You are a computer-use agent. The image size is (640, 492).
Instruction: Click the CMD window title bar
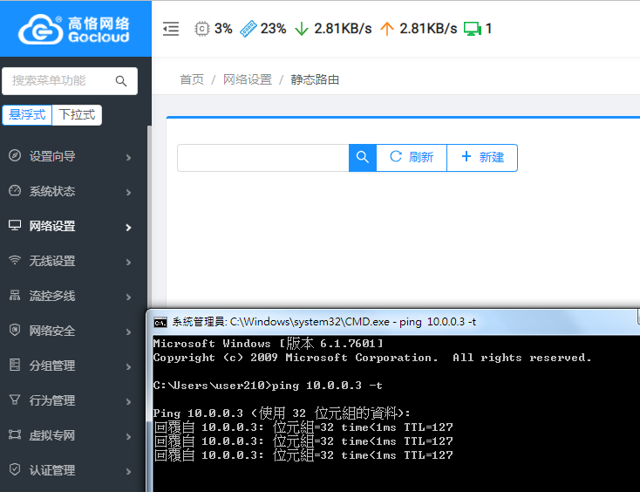pos(391,322)
